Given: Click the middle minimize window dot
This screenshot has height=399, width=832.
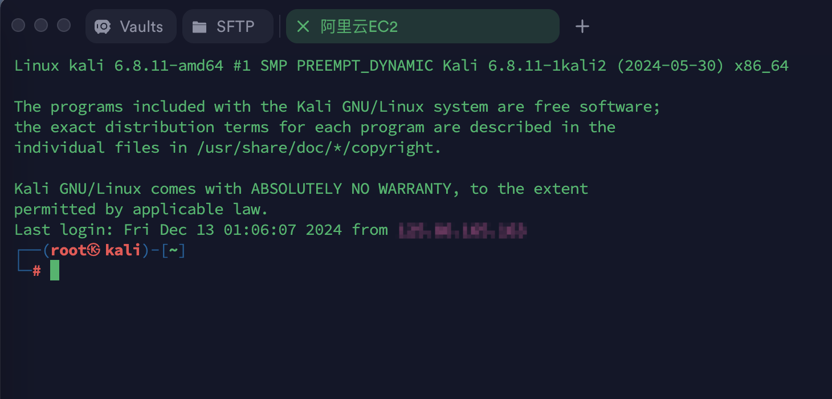Looking at the screenshot, I should pyautogui.click(x=41, y=26).
